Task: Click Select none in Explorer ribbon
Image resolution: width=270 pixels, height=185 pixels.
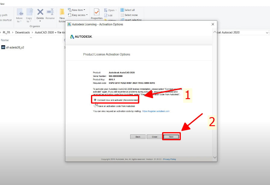Action: (129, 15)
